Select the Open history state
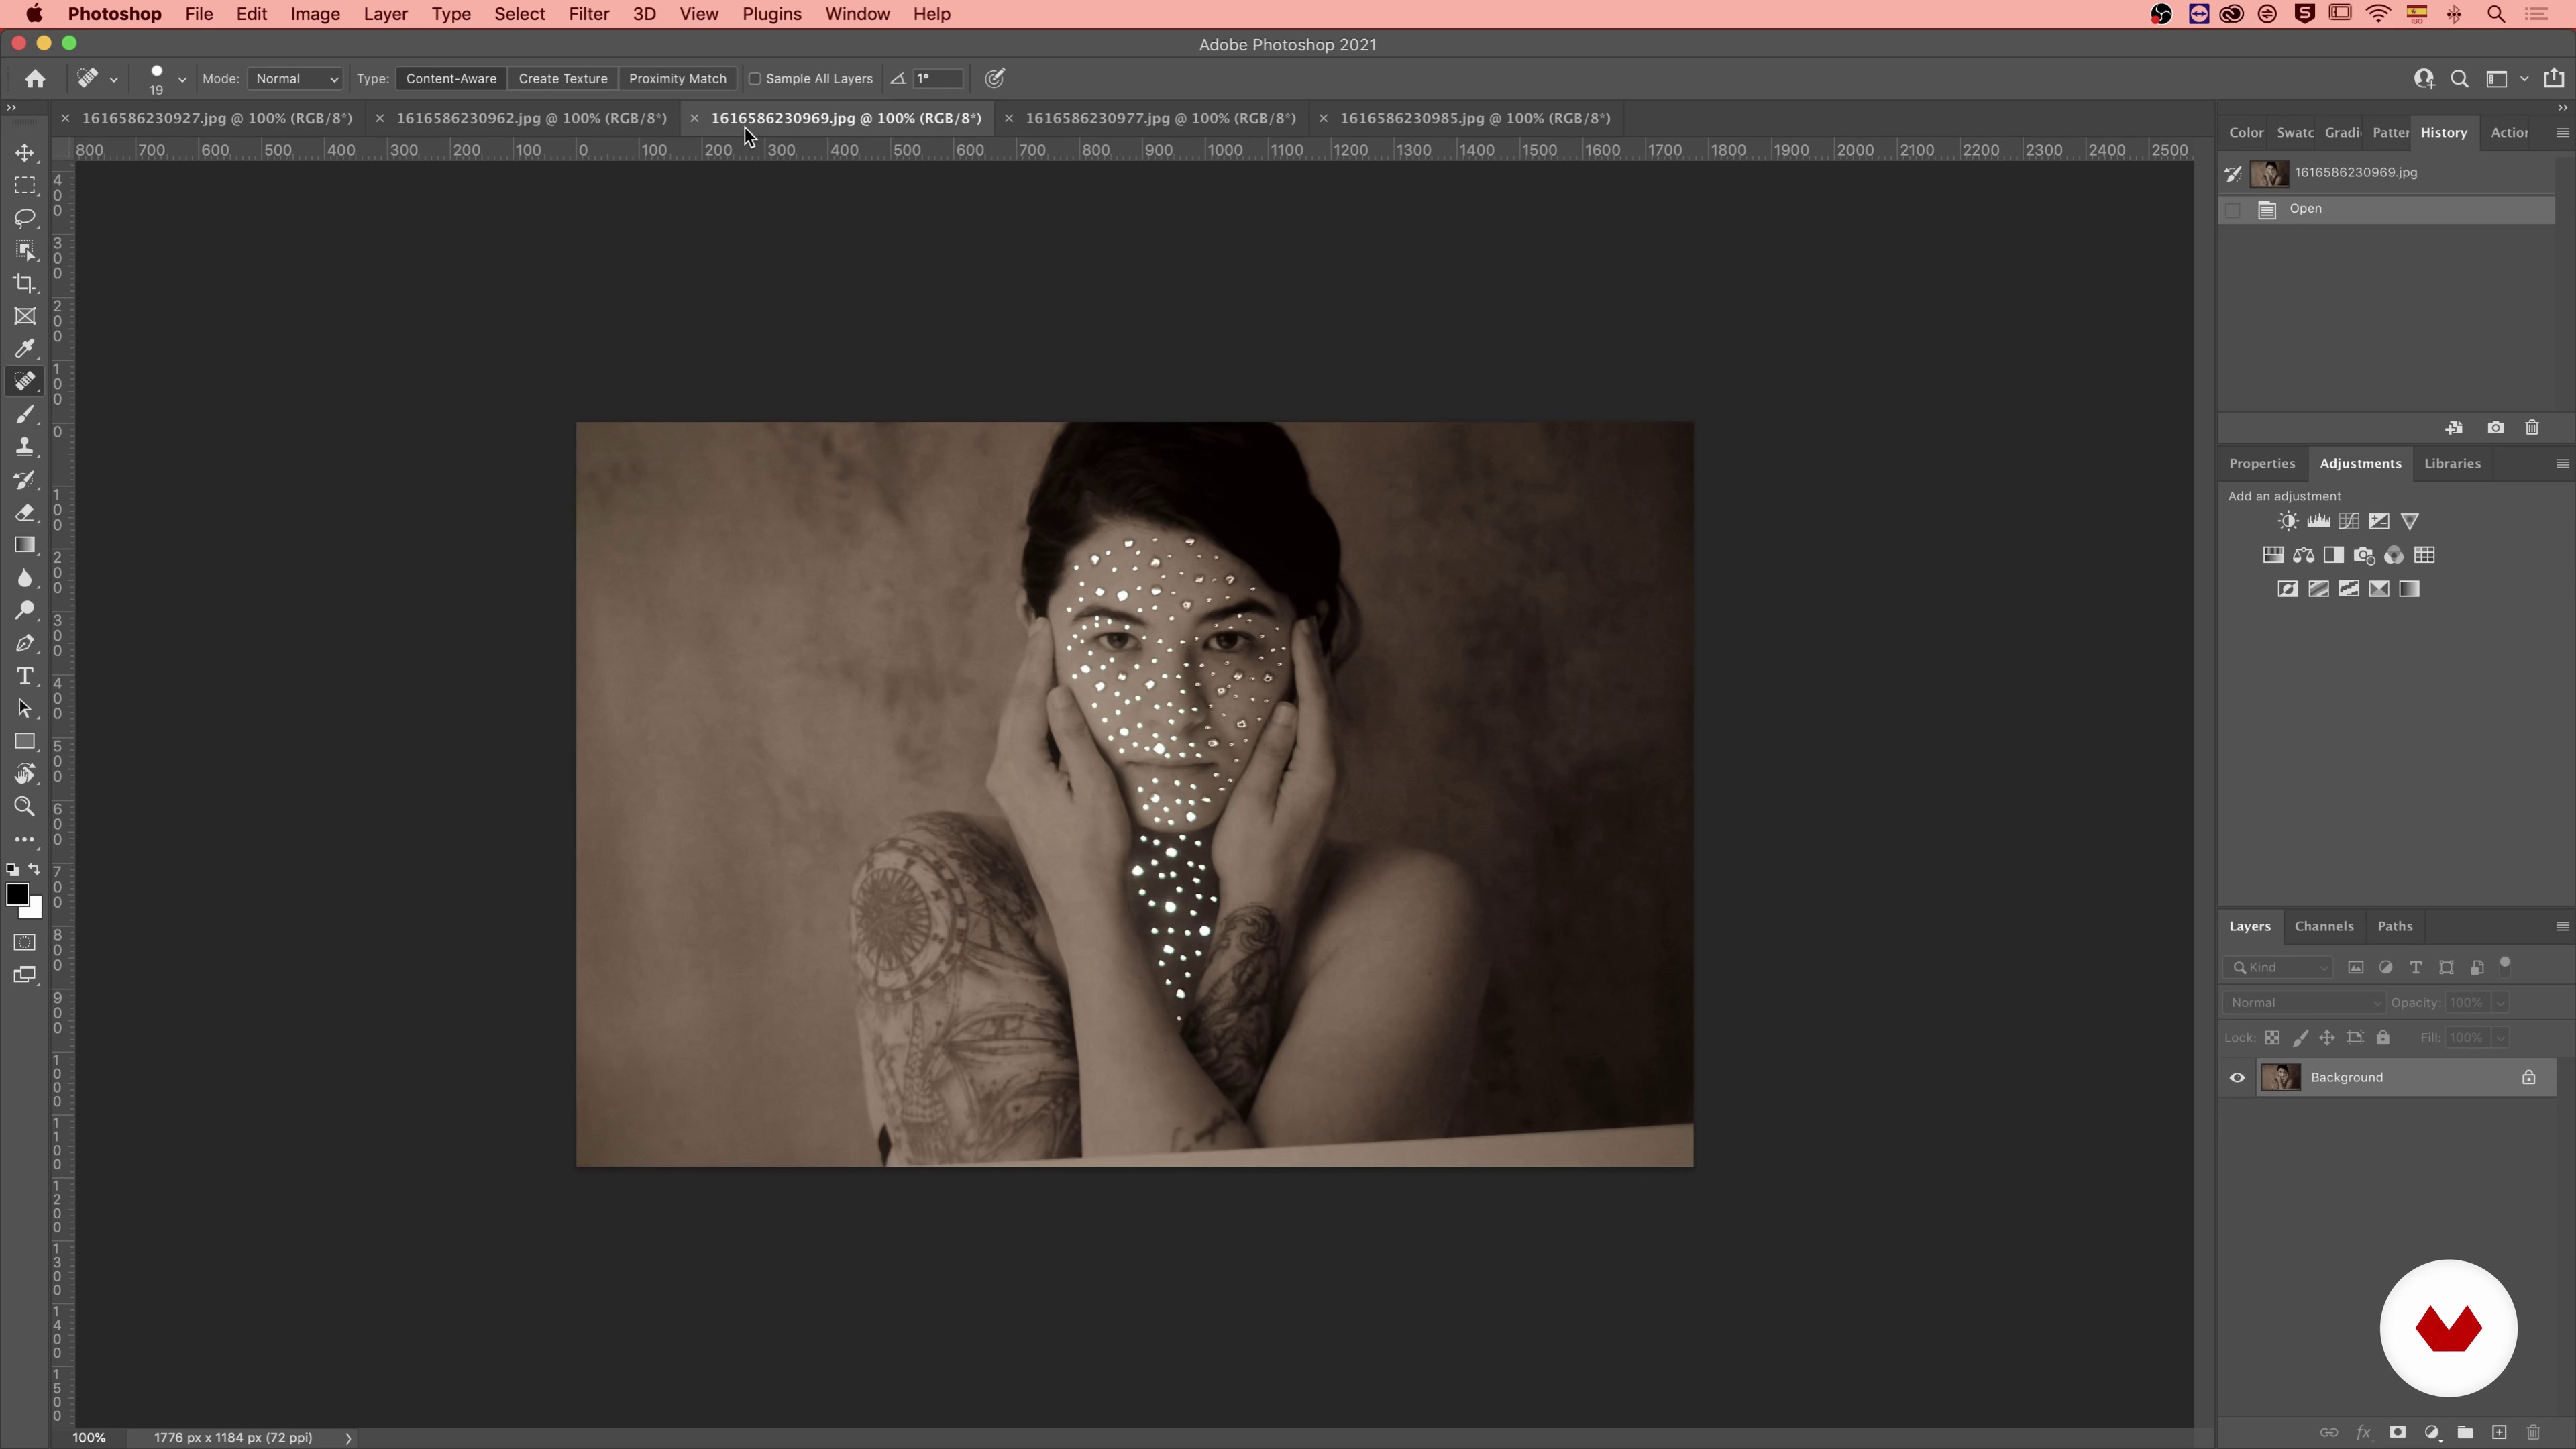2576x1449 pixels. pyautogui.click(x=2386, y=209)
